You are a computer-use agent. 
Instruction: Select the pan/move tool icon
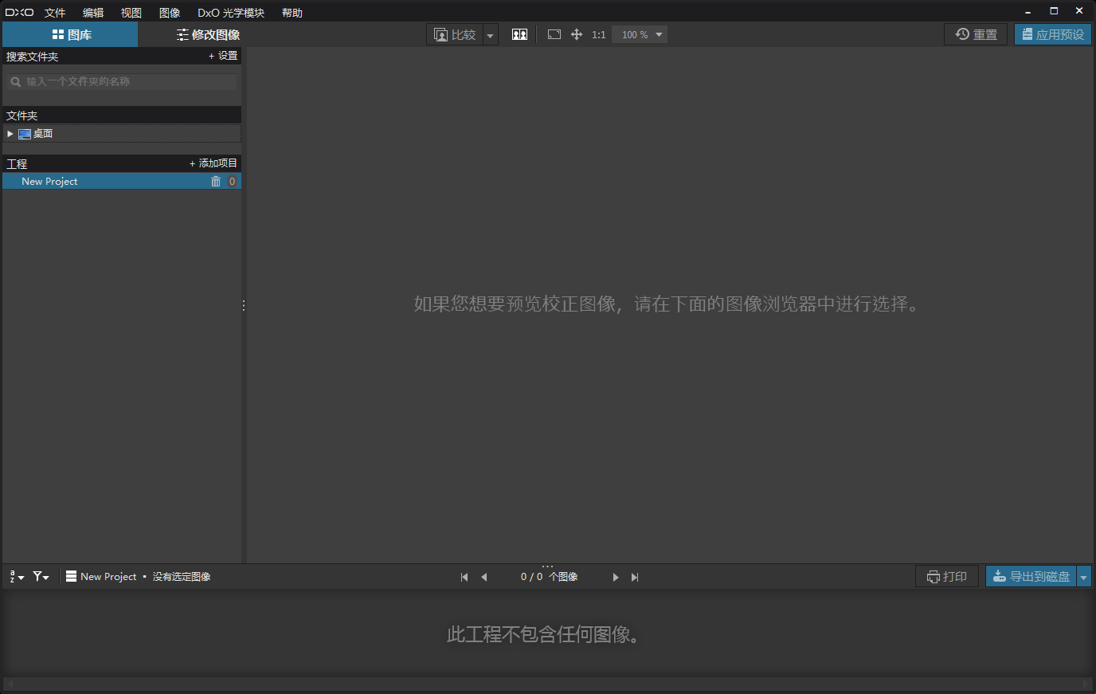click(x=577, y=34)
